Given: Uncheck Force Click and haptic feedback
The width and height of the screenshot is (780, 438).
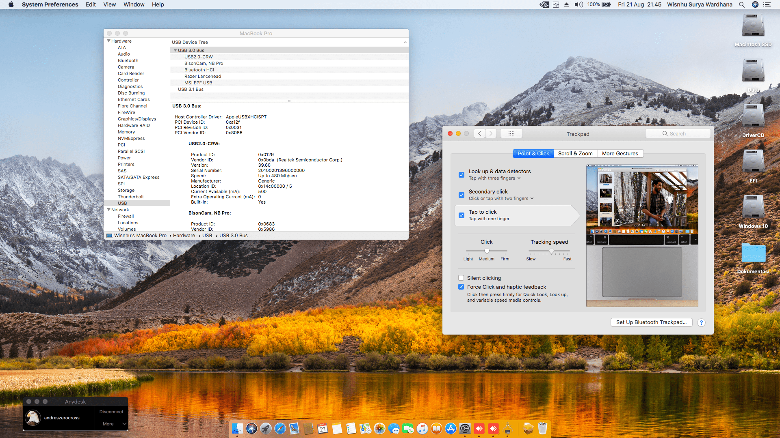Looking at the screenshot, I should click(461, 287).
